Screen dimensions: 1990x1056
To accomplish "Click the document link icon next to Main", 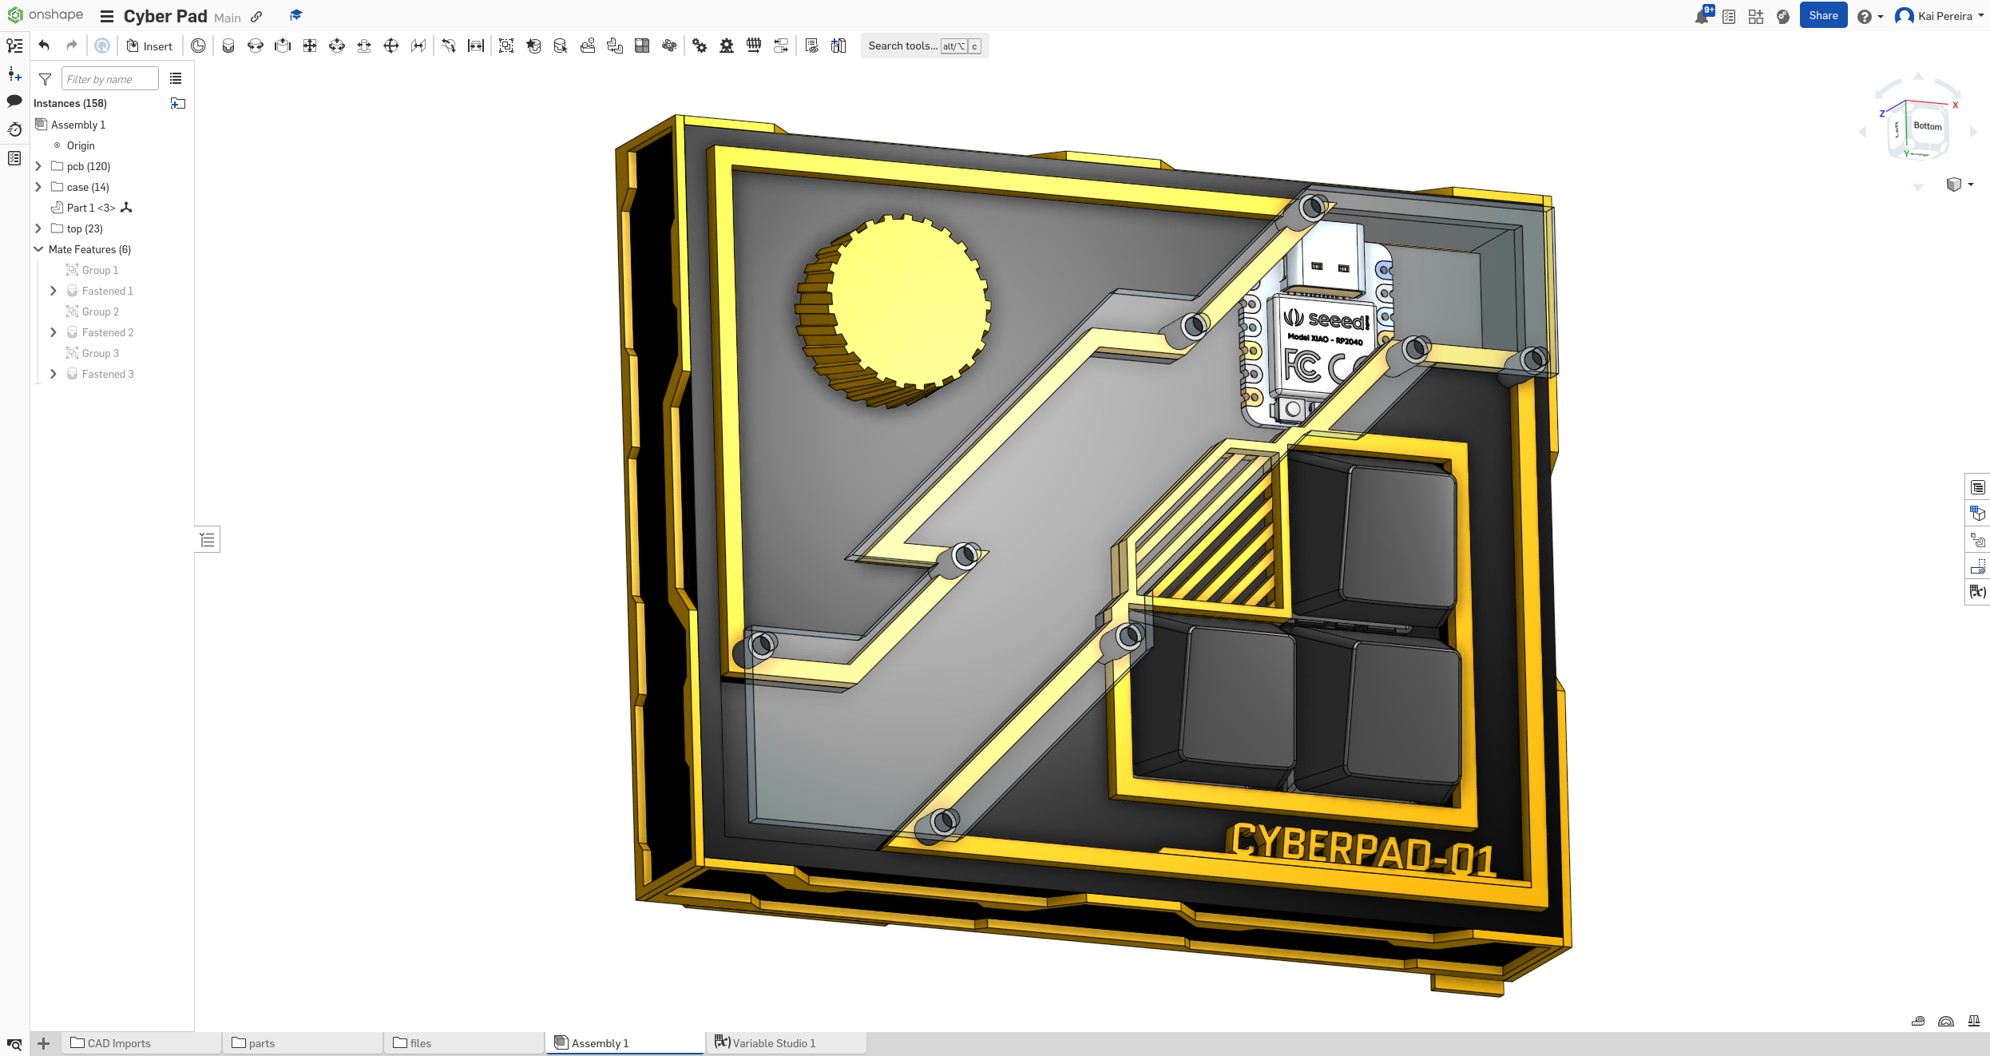I will pyautogui.click(x=256, y=17).
